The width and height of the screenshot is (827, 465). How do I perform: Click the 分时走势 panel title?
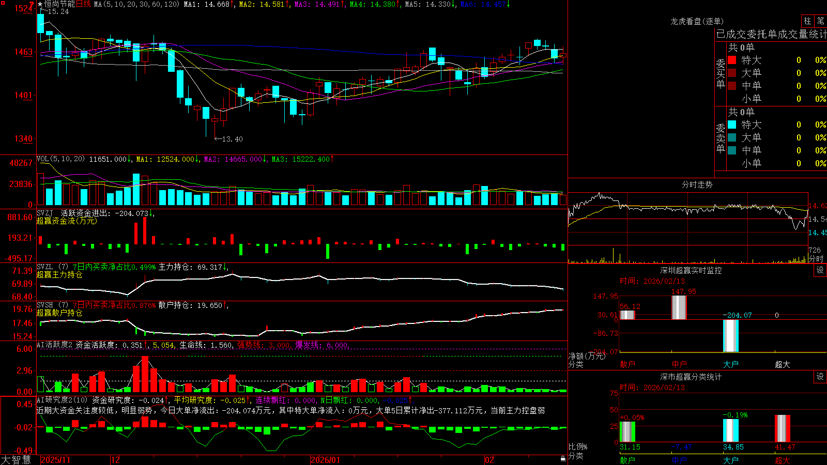pyautogui.click(x=697, y=184)
